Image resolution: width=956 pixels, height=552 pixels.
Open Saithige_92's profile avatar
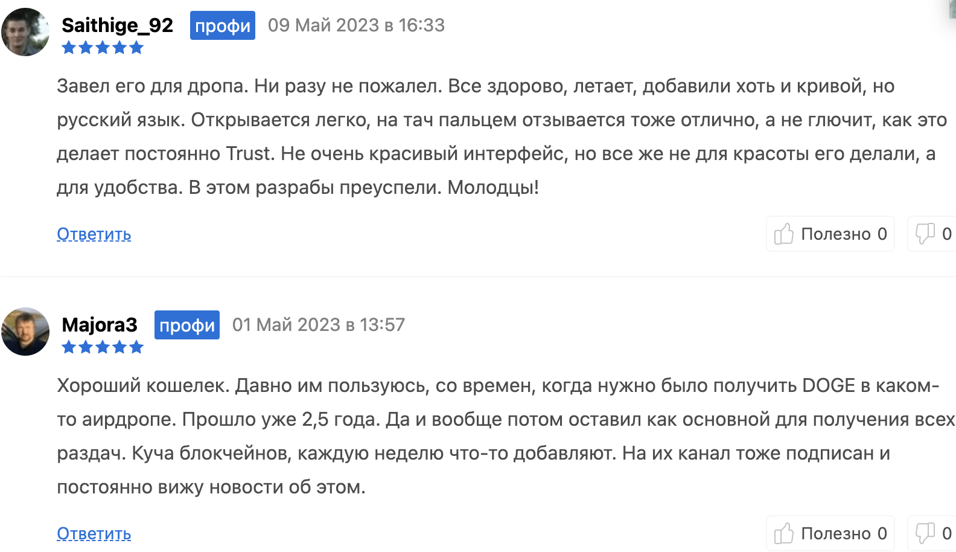click(25, 33)
